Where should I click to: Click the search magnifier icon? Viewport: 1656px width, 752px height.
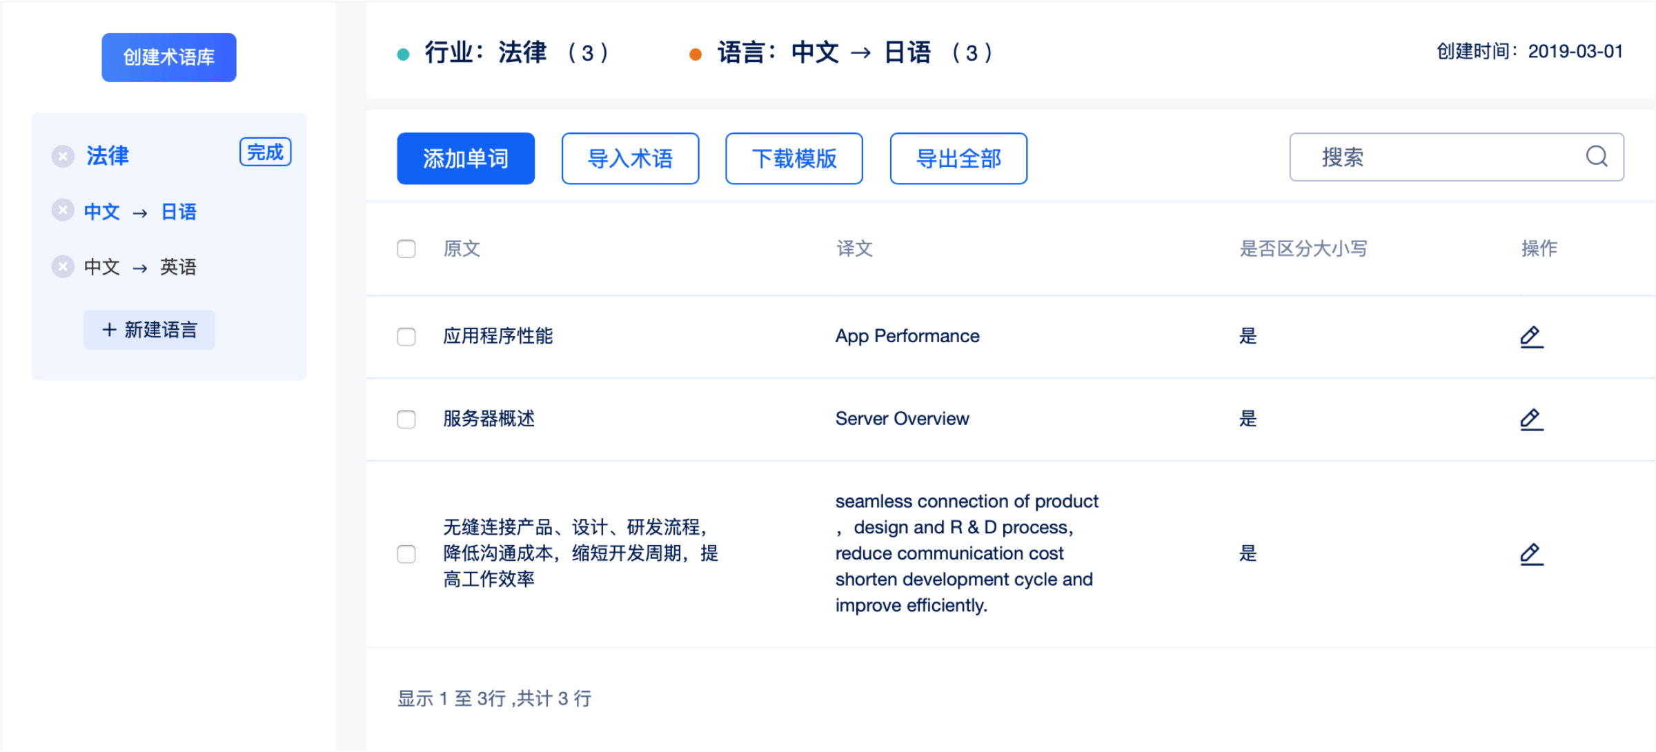point(1597,157)
